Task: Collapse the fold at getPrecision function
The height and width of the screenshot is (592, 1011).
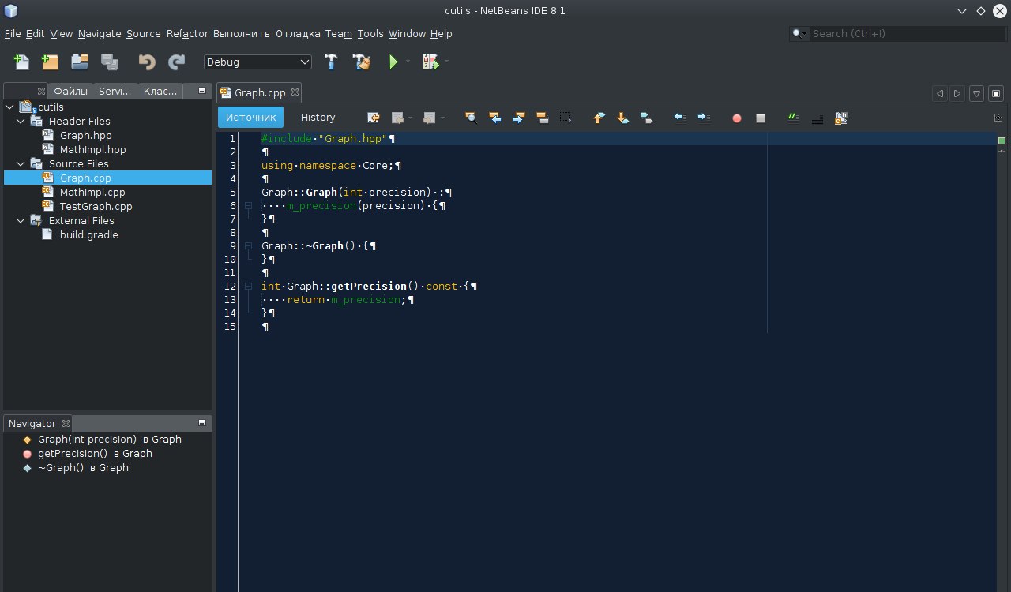Action: 248,287
